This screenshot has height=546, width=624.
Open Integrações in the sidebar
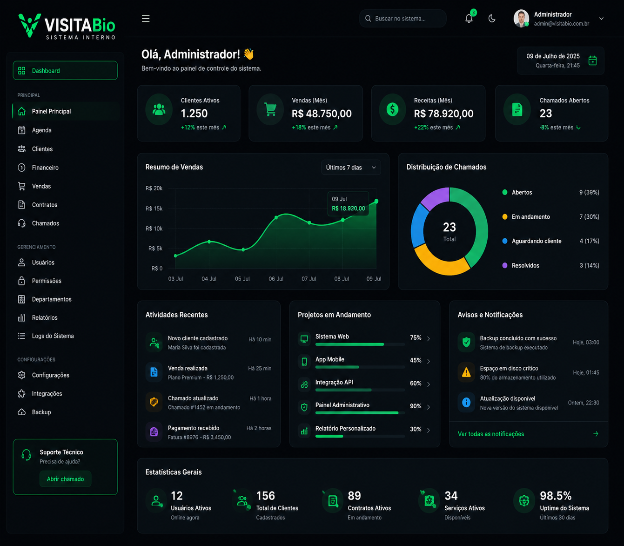coord(66,394)
